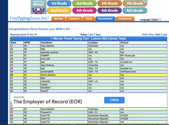The height and width of the screenshot is (125, 169).
Task: Pick the 5th Grade button
Action: click(110, 3)
